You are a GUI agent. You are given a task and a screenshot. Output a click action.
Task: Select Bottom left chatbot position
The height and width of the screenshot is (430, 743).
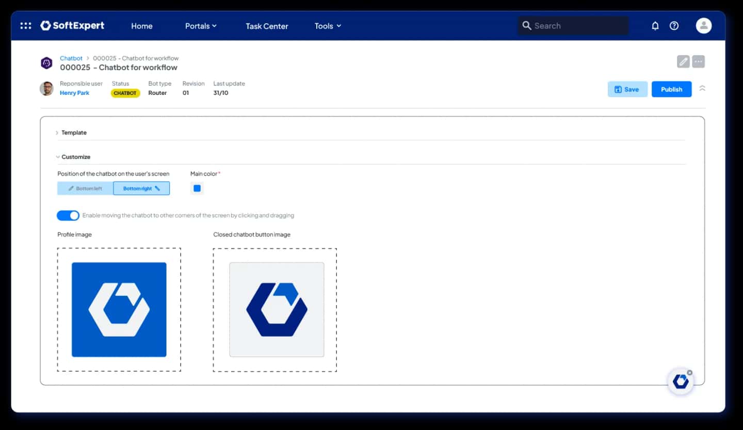85,188
